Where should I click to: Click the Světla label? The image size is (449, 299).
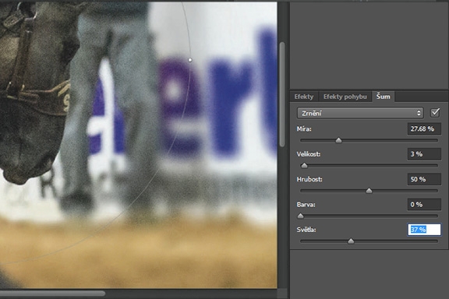pyautogui.click(x=306, y=230)
